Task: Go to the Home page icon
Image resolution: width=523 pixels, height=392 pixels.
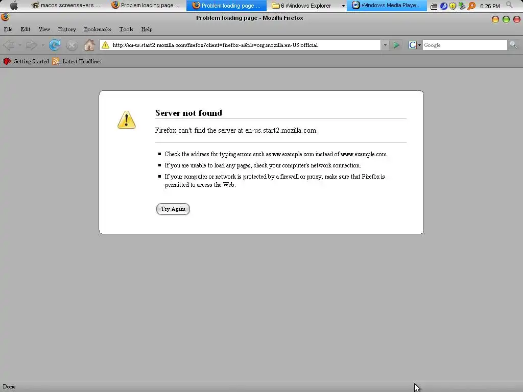Action: 89,45
